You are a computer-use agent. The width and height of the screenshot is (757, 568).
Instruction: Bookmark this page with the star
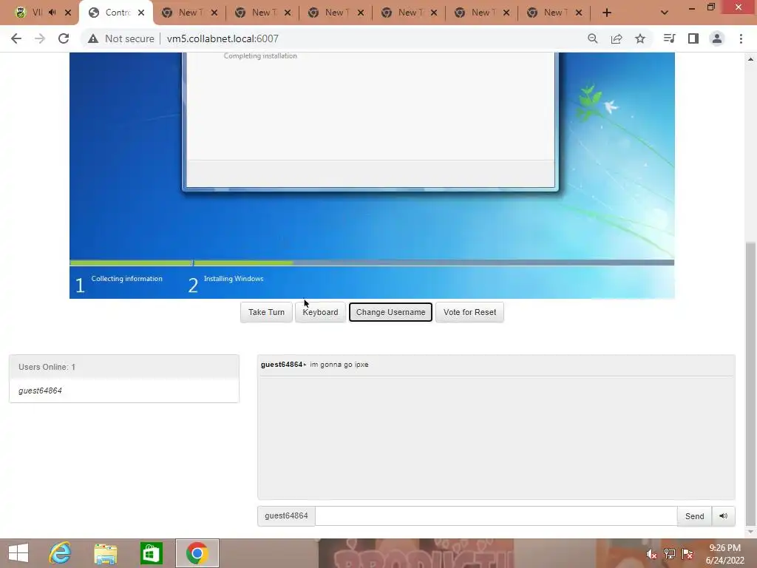[x=640, y=38]
